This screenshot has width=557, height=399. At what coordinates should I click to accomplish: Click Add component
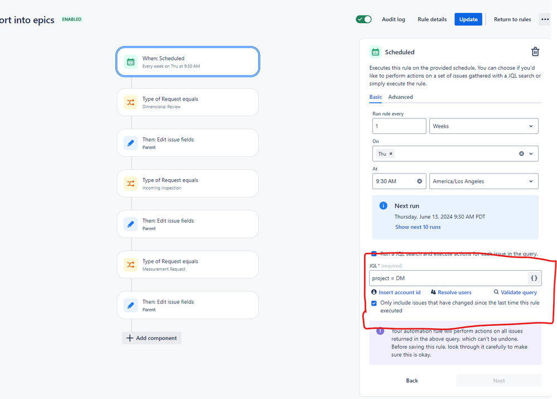pyautogui.click(x=152, y=338)
